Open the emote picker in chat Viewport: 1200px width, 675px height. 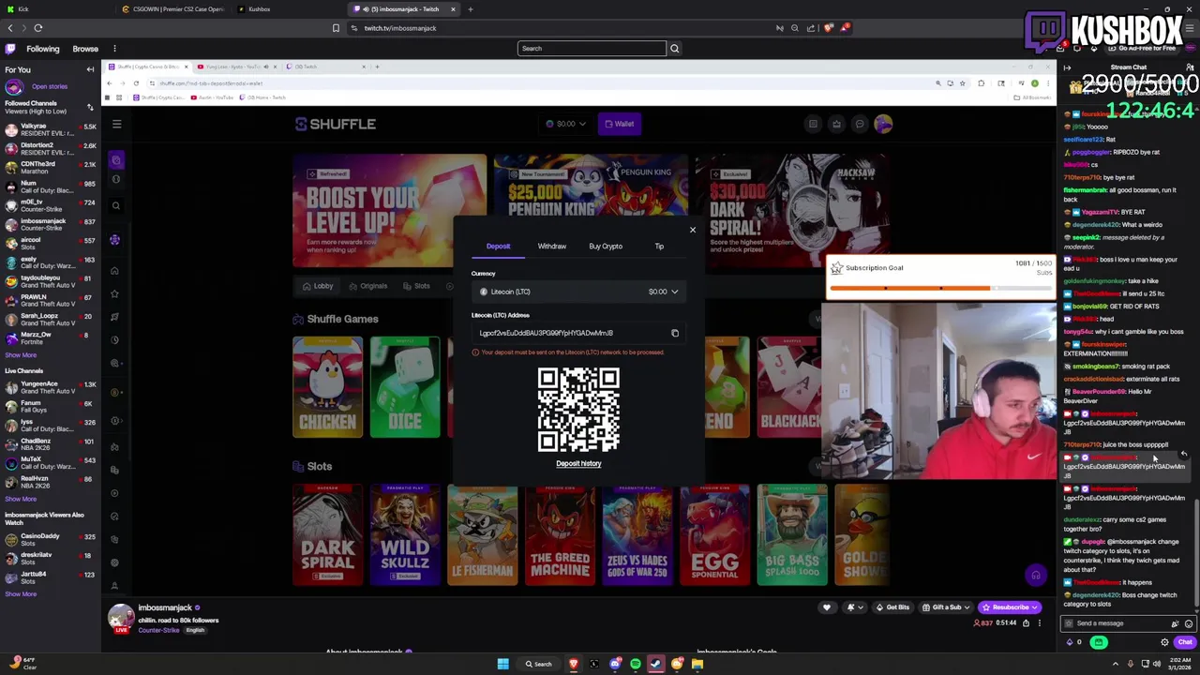1188,623
